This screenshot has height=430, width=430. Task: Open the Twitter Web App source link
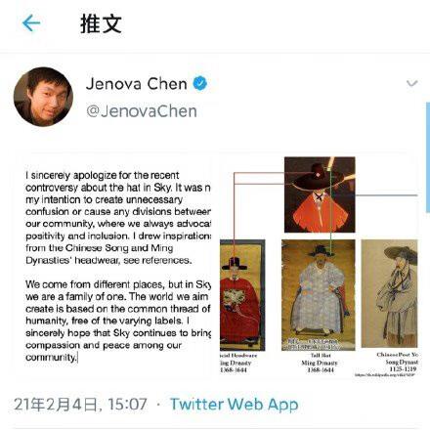tap(235, 404)
